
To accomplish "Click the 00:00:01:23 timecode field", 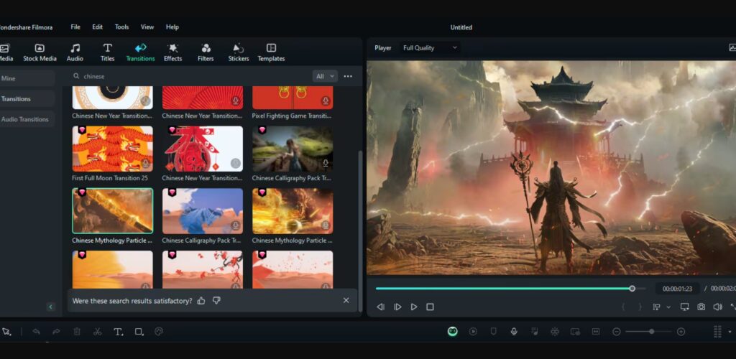I will pyautogui.click(x=677, y=289).
